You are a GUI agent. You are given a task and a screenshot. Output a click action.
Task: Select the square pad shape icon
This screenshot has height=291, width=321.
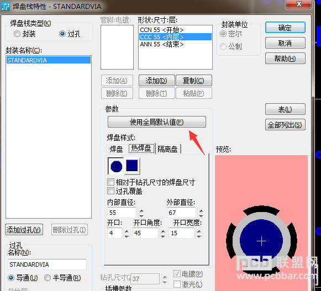tap(132, 166)
